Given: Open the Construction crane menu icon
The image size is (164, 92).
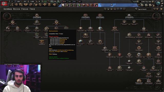Looking at the screenshot, I should click(x=35, y=5).
